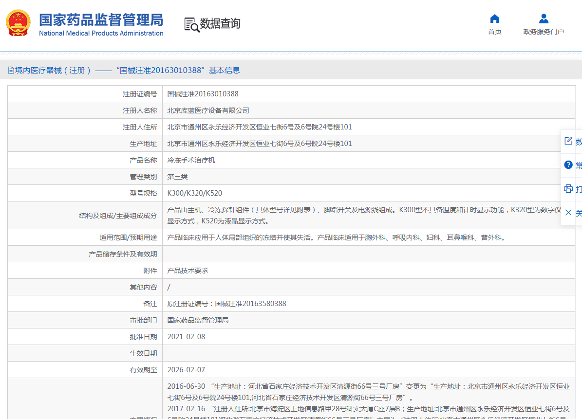Image resolution: width=582 pixels, height=419 pixels.
Task: Click the slash value of 其他内容
Action: click(x=169, y=287)
